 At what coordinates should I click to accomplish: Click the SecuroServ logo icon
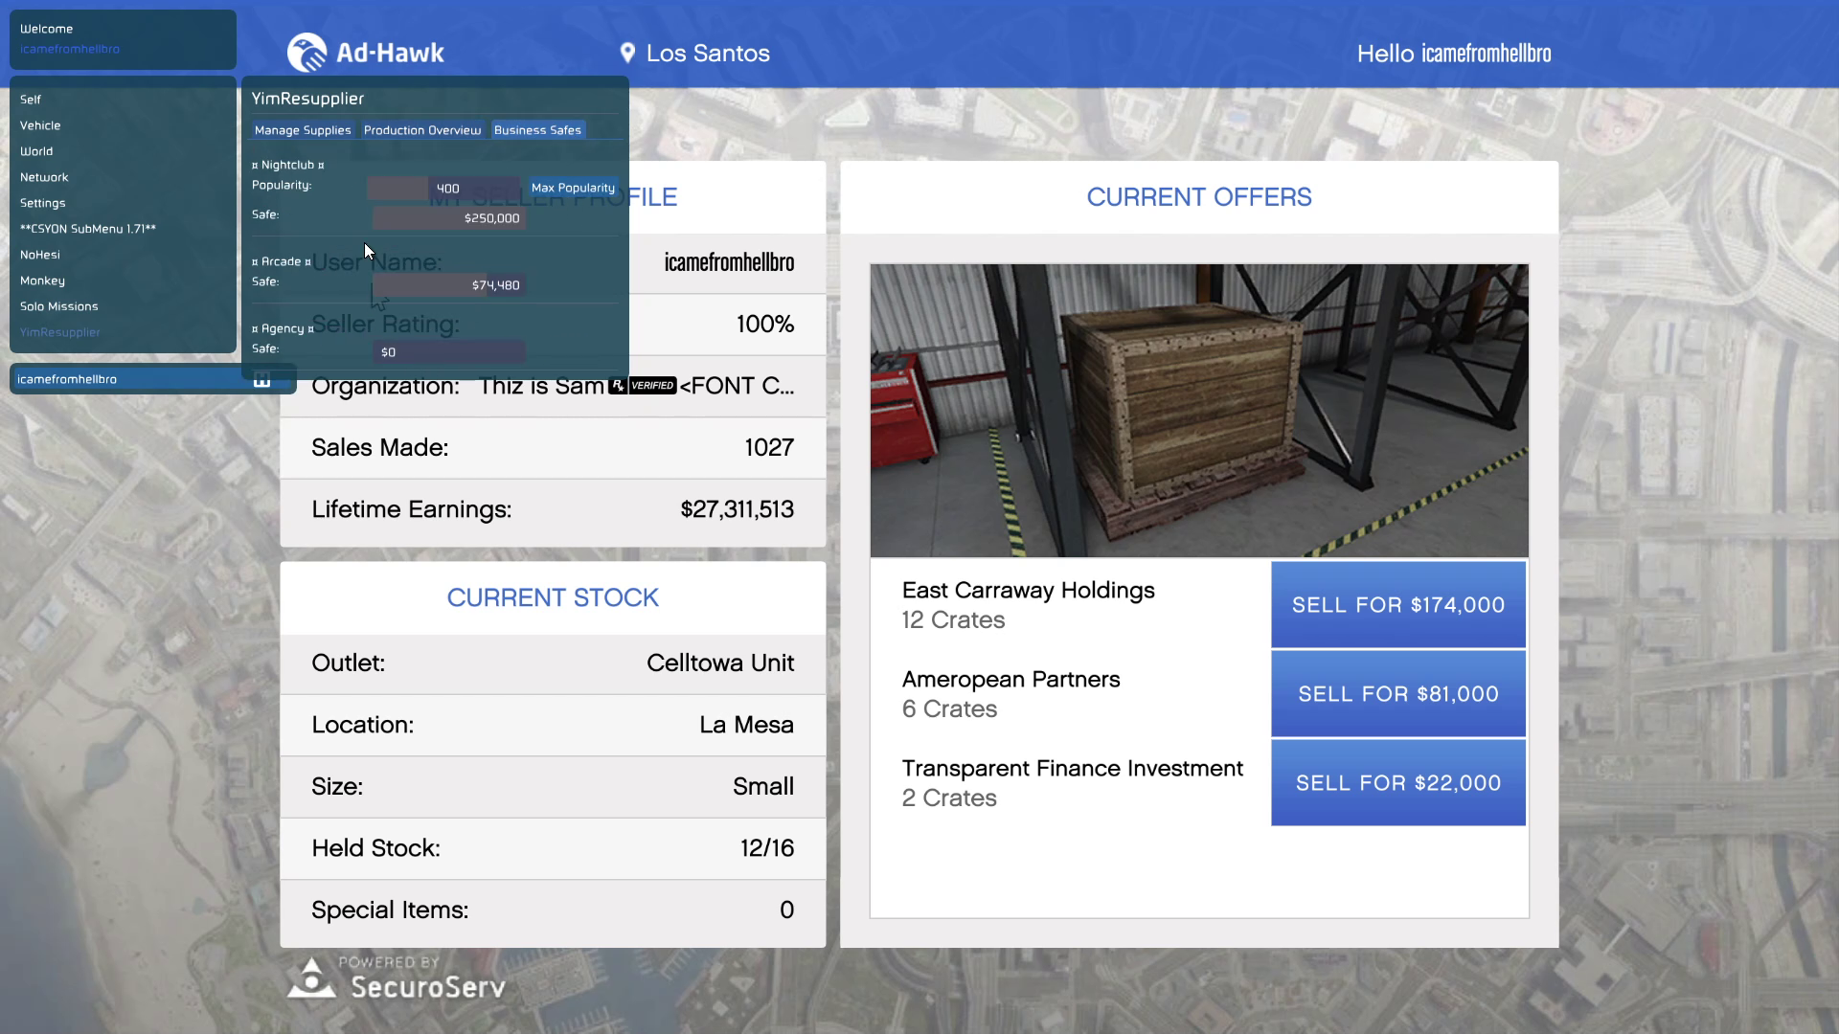pyautogui.click(x=311, y=979)
